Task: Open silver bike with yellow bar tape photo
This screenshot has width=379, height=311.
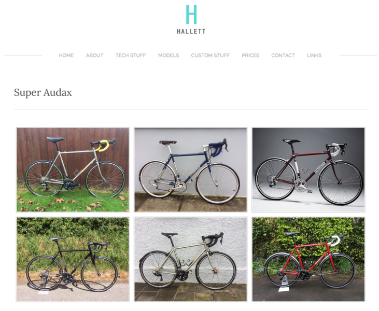Action: 73,170
